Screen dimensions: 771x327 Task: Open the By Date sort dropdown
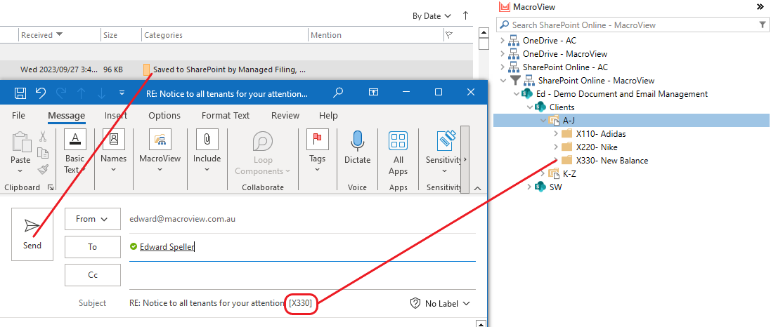pos(432,15)
